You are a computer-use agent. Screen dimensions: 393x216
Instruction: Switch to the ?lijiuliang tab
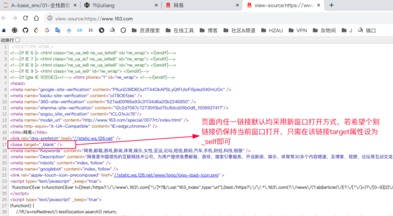coord(121,5)
